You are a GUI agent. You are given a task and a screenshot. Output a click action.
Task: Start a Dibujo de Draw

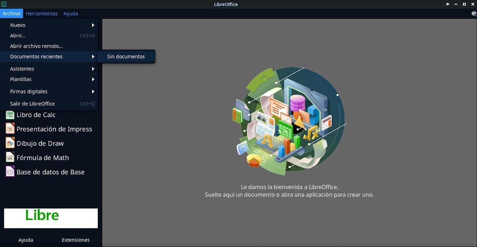pyautogui.click(x=40, y=143)
